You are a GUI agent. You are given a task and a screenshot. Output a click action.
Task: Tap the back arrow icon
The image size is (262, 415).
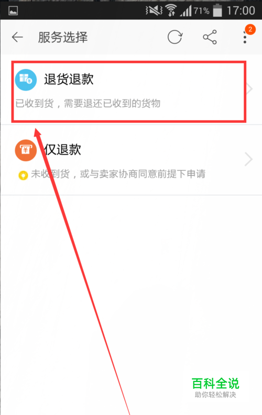[x=17, y=37]
